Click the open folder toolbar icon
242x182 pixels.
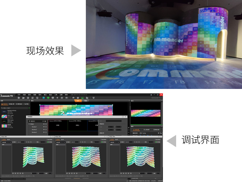point(23,98)
